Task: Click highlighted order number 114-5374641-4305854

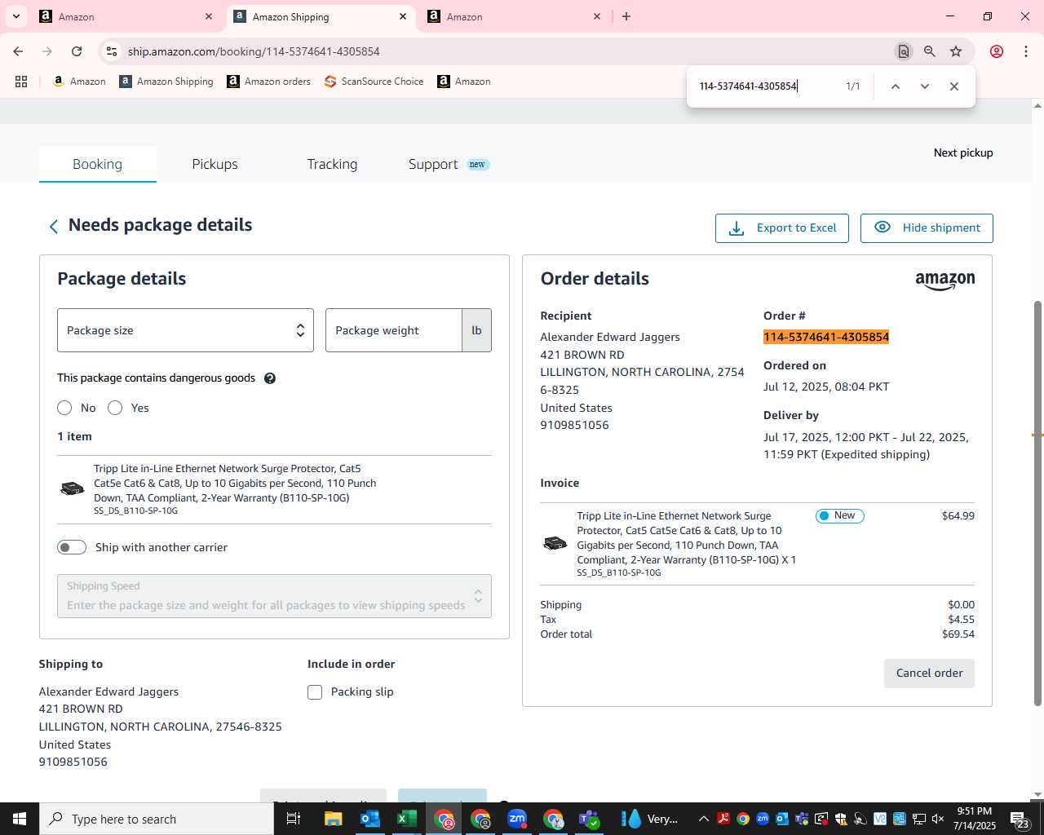Action: point(826,338)
